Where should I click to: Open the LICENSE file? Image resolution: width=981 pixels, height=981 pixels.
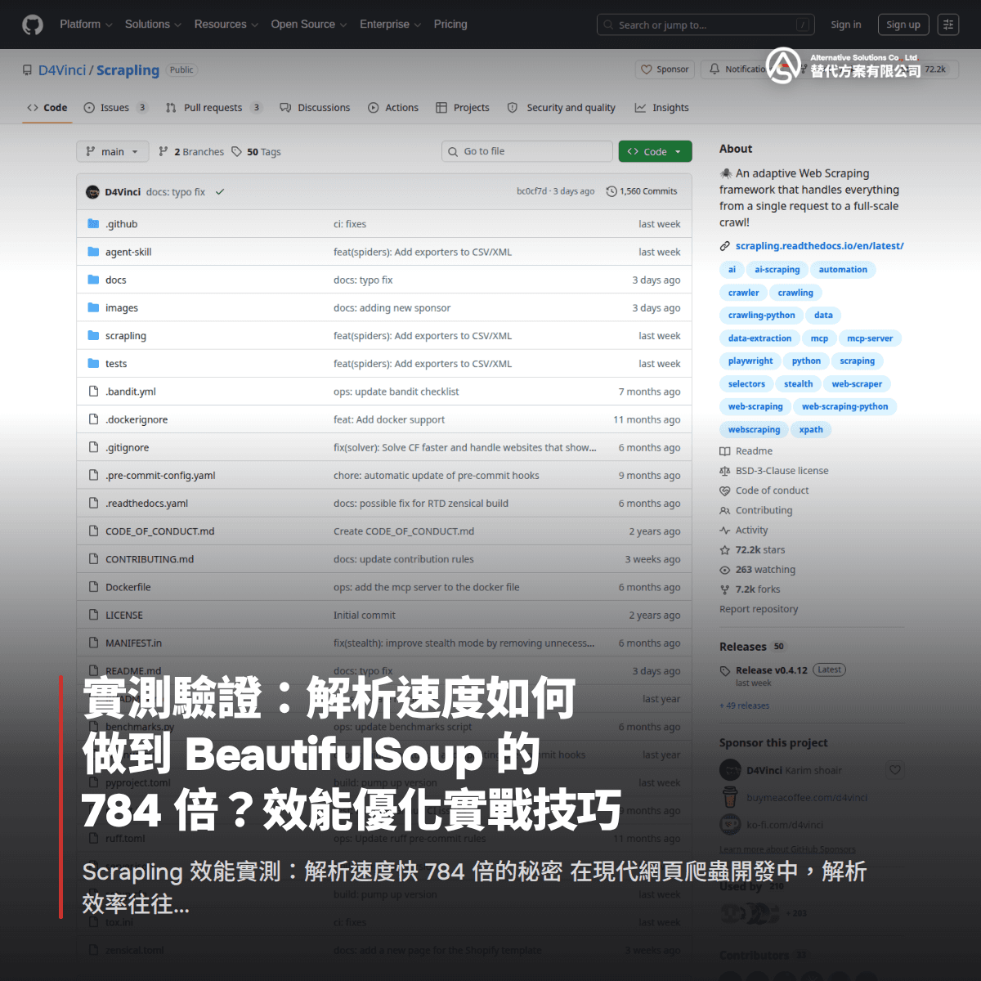(x=124, y=615)
